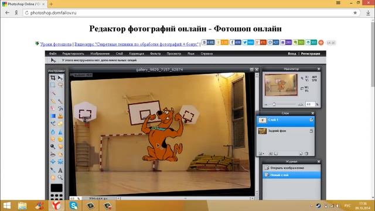Click the Вход login link
Viewport: 375px width, 211px height.
pos(292,53)
